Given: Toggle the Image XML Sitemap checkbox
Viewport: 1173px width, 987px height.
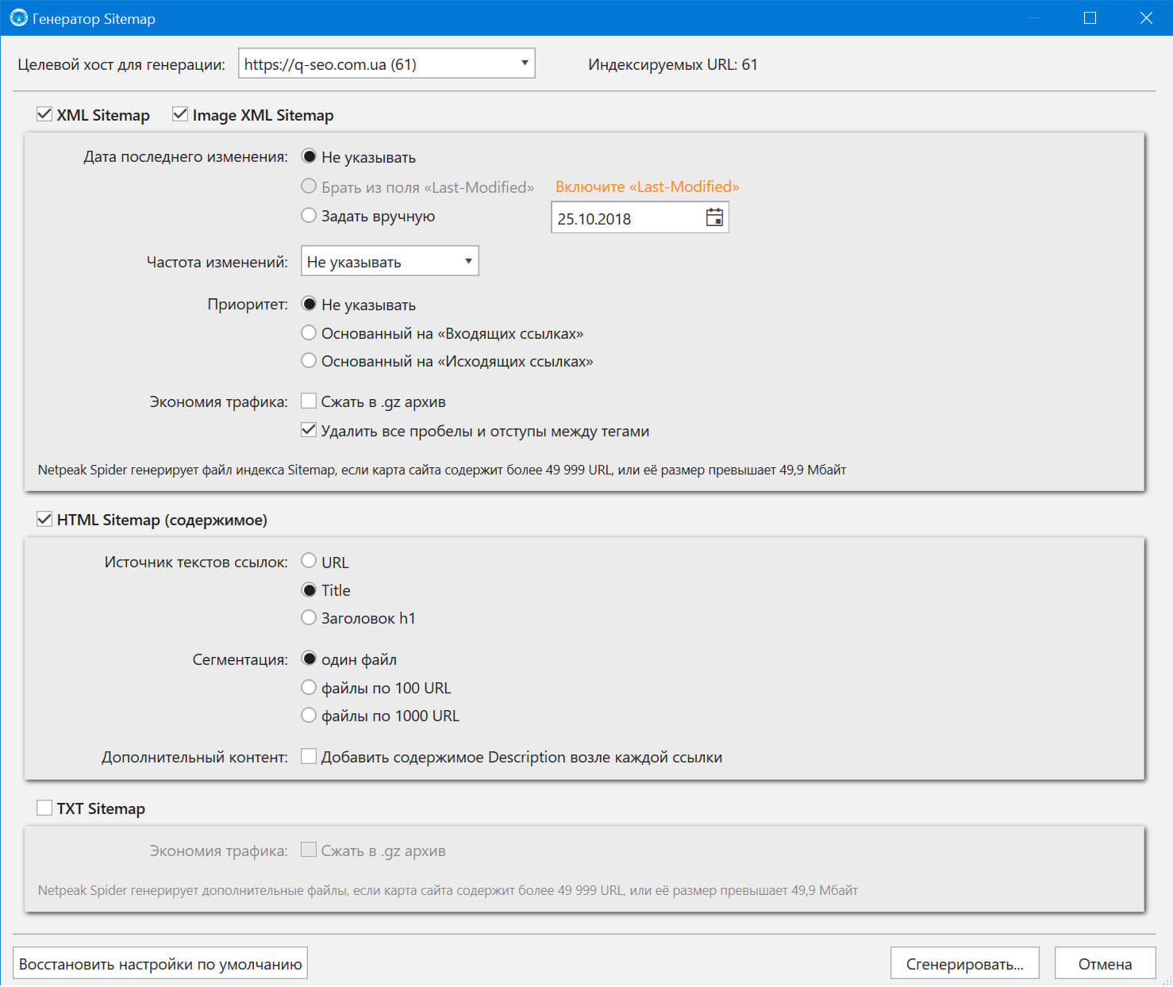Looking at the screenshot, I should click(x=180, y=115).
